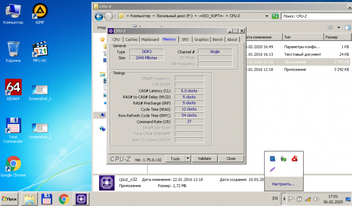Collapse the hidden tray icons arrow
Screen dimensions: 352x206
point(284,199)
